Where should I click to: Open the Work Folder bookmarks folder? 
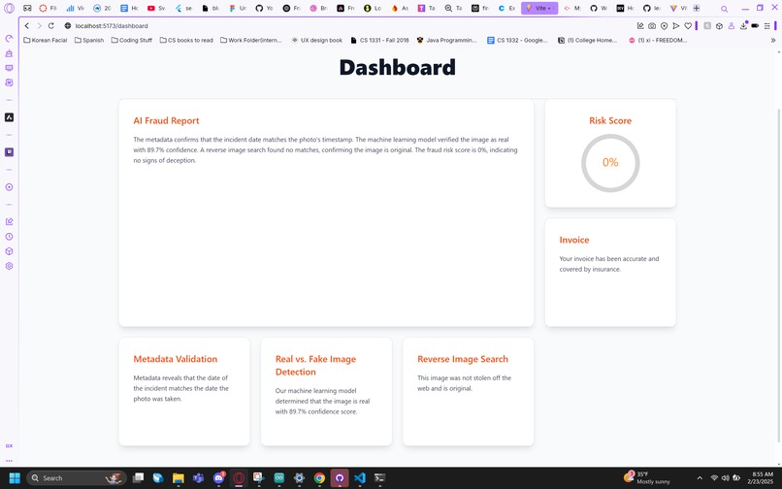point(251,40)
